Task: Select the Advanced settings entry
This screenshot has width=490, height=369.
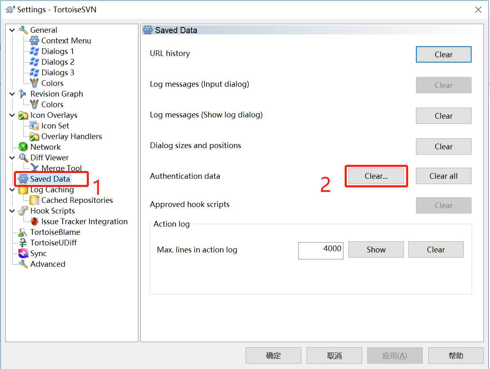Action: click(47, 264)
